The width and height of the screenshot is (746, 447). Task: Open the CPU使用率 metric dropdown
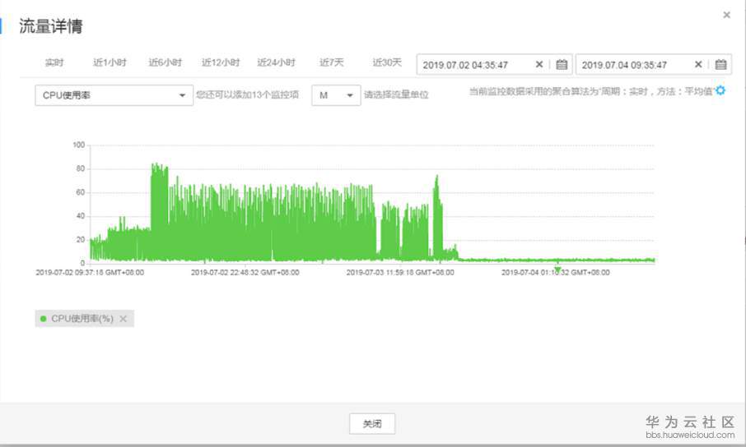coord(114,95)
